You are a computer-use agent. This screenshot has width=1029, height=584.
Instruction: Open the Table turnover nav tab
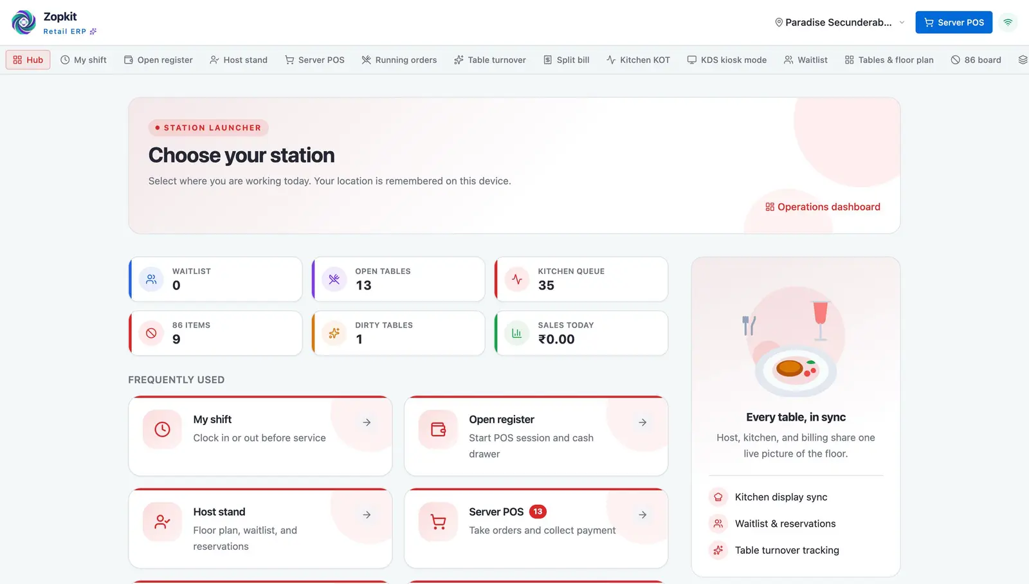[x=490, y=60]
